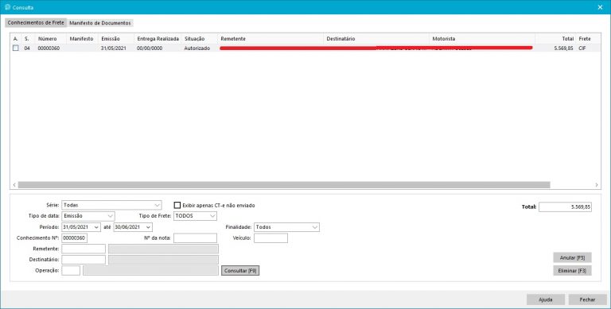Click the Consultar [F9] button
Screen dimensions: 611x309
pyautogui.click(x=240, y=270)
